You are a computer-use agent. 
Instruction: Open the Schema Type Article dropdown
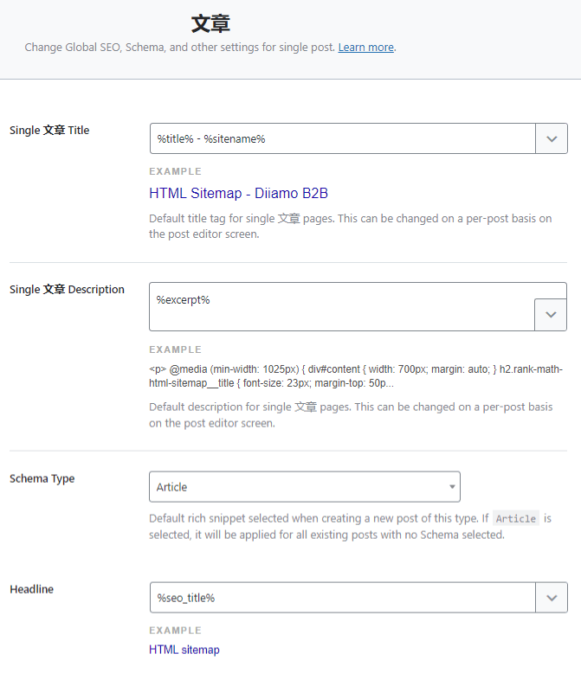[x=304, y=487]
